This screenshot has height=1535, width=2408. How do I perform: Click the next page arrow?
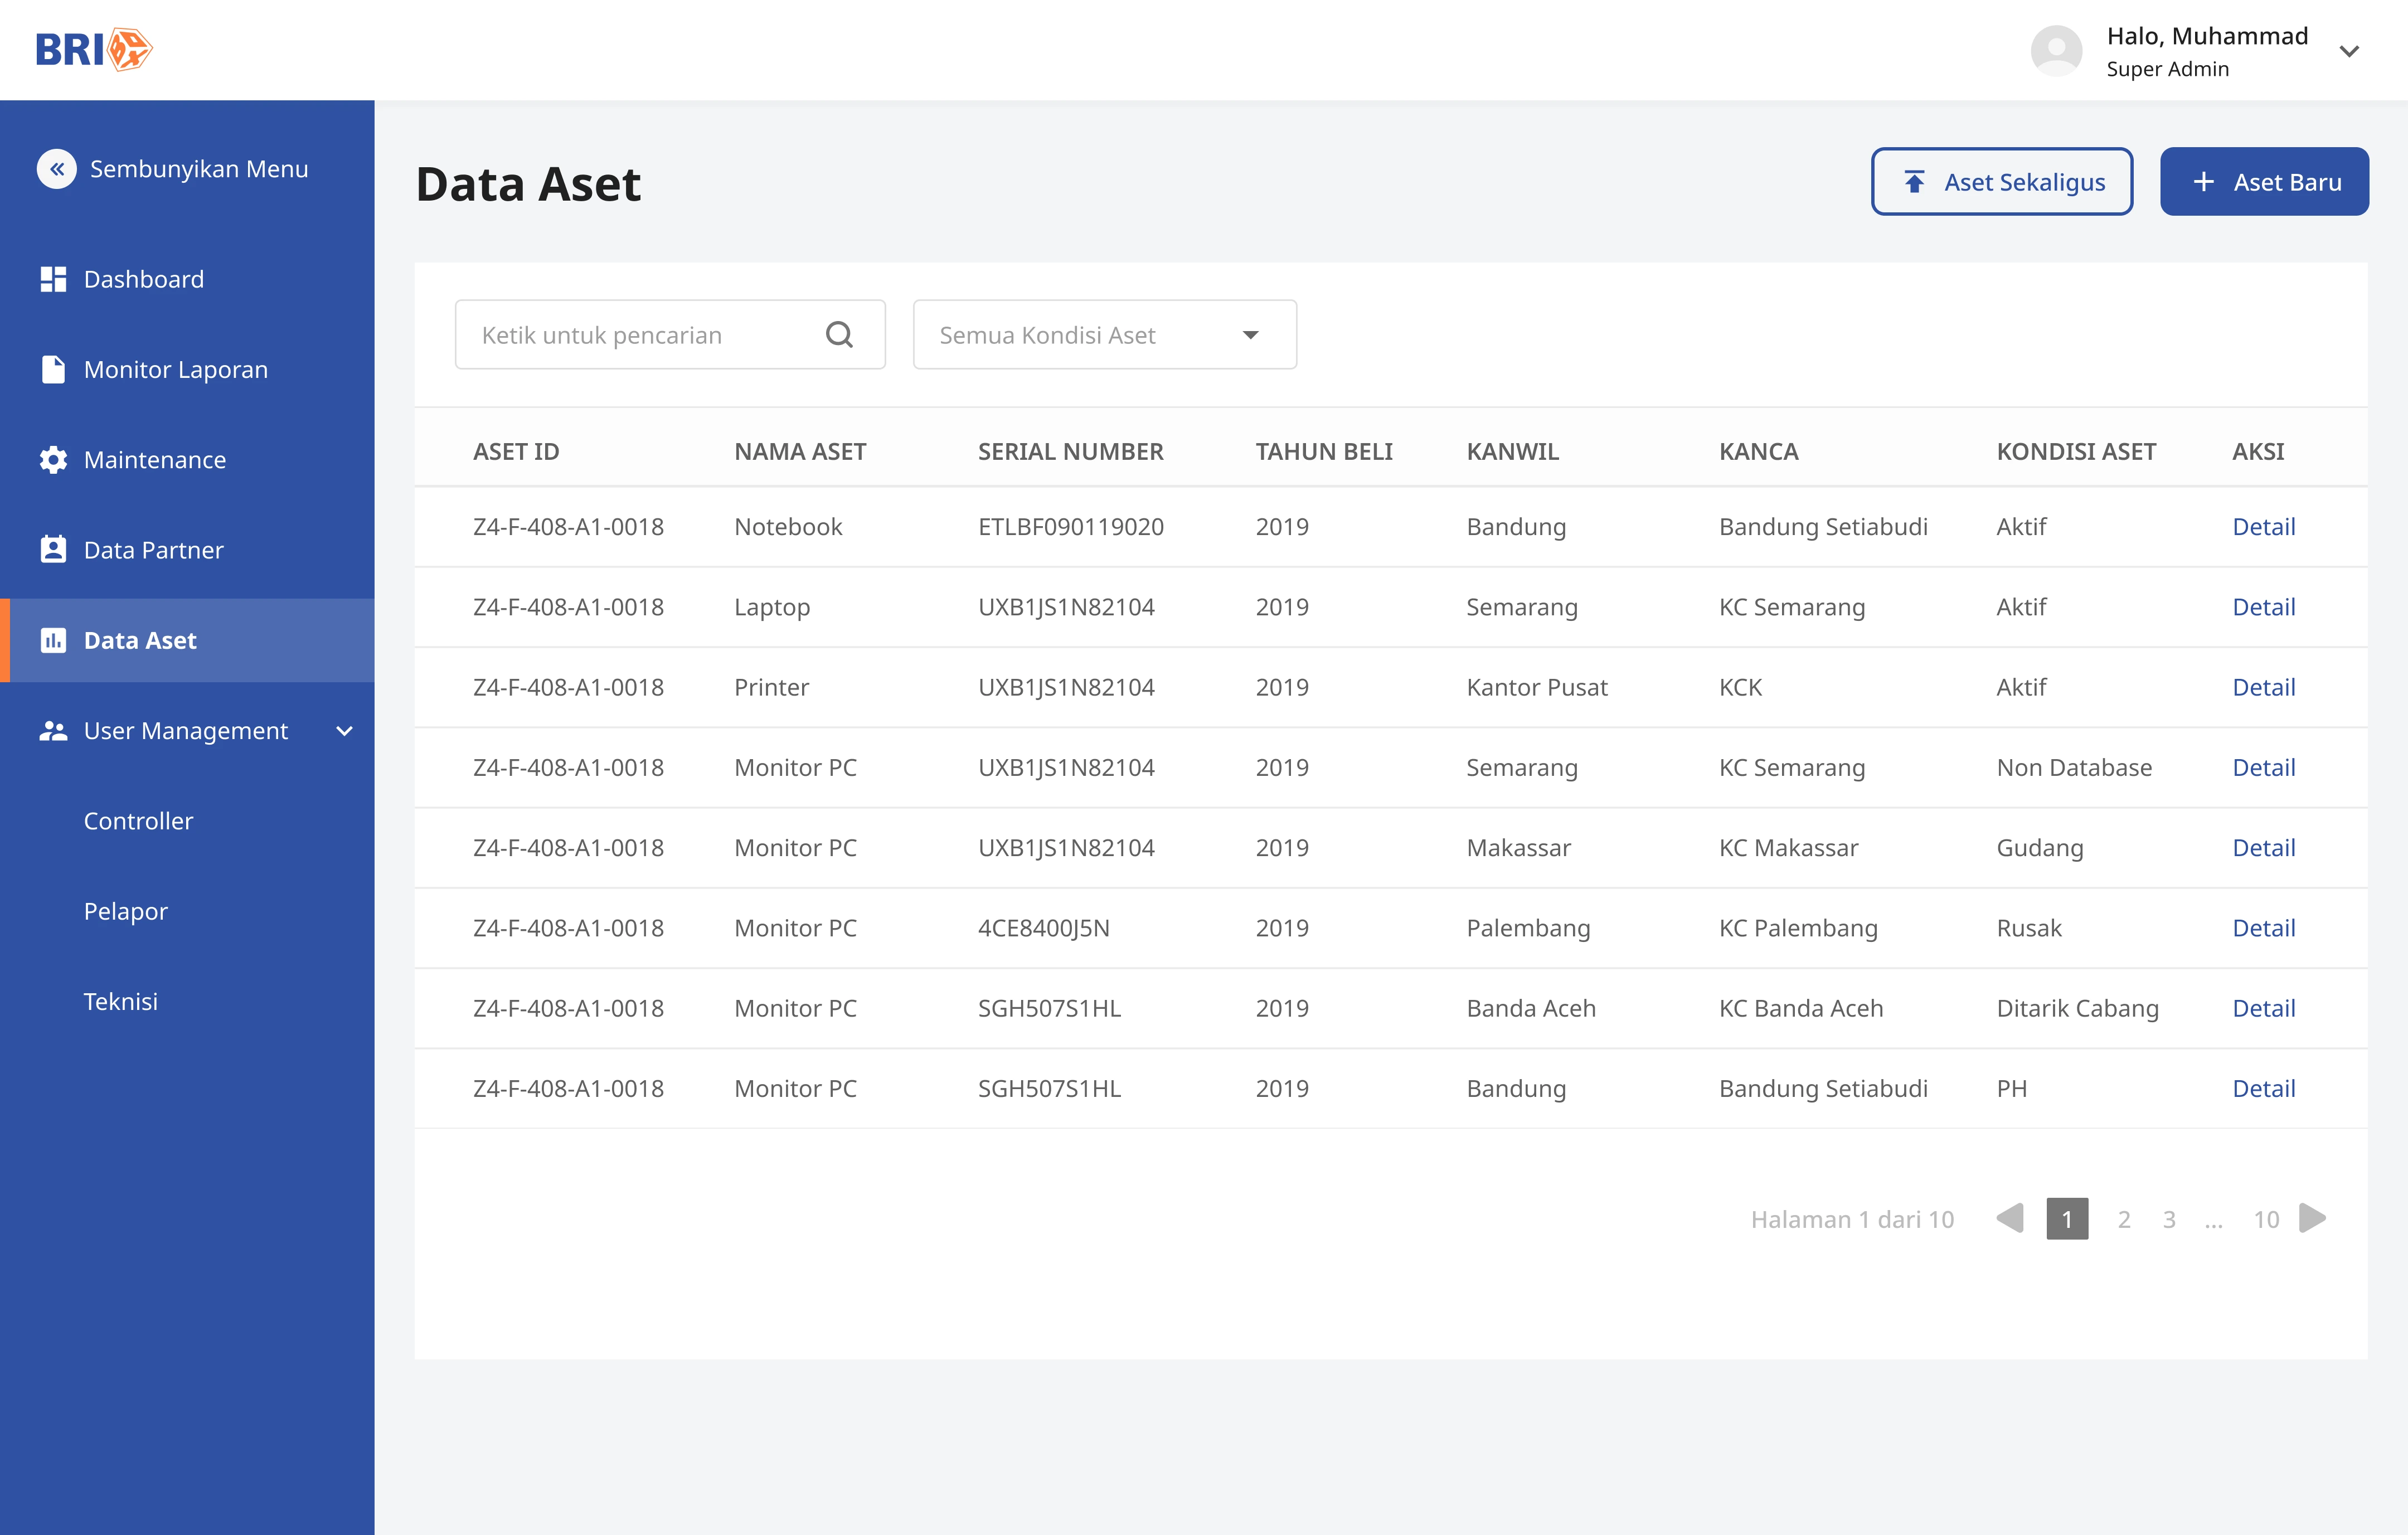tap(2312, 1218)
